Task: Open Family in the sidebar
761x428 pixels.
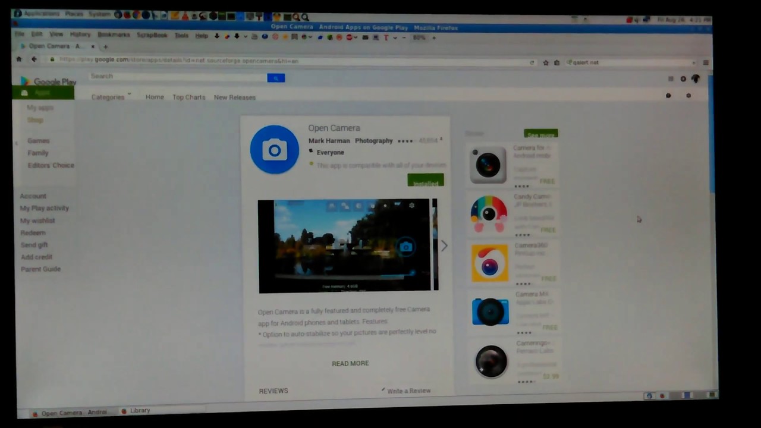Action: tap(38, 153)
